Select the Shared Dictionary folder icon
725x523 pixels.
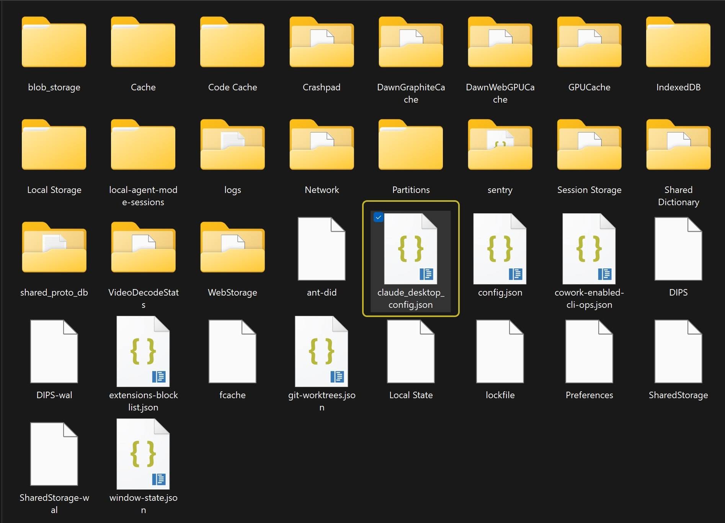[x=678, y=145]
